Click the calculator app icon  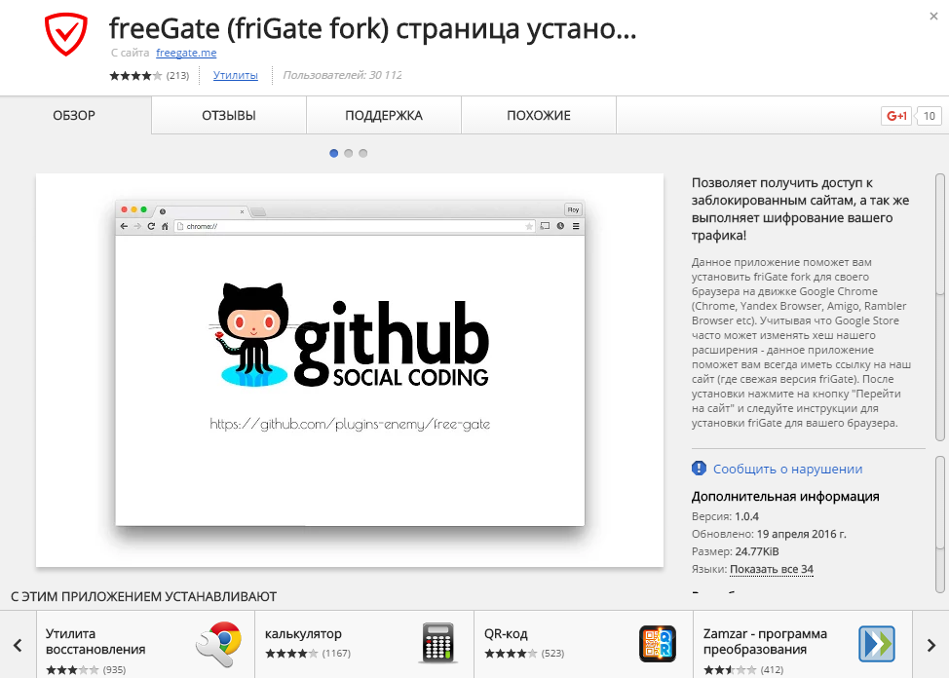tap(437, 643)
